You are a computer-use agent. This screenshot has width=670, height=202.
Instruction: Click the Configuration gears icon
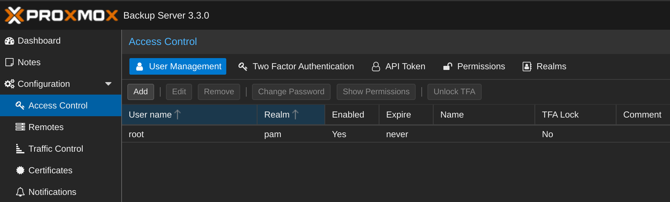pos(9,84)
